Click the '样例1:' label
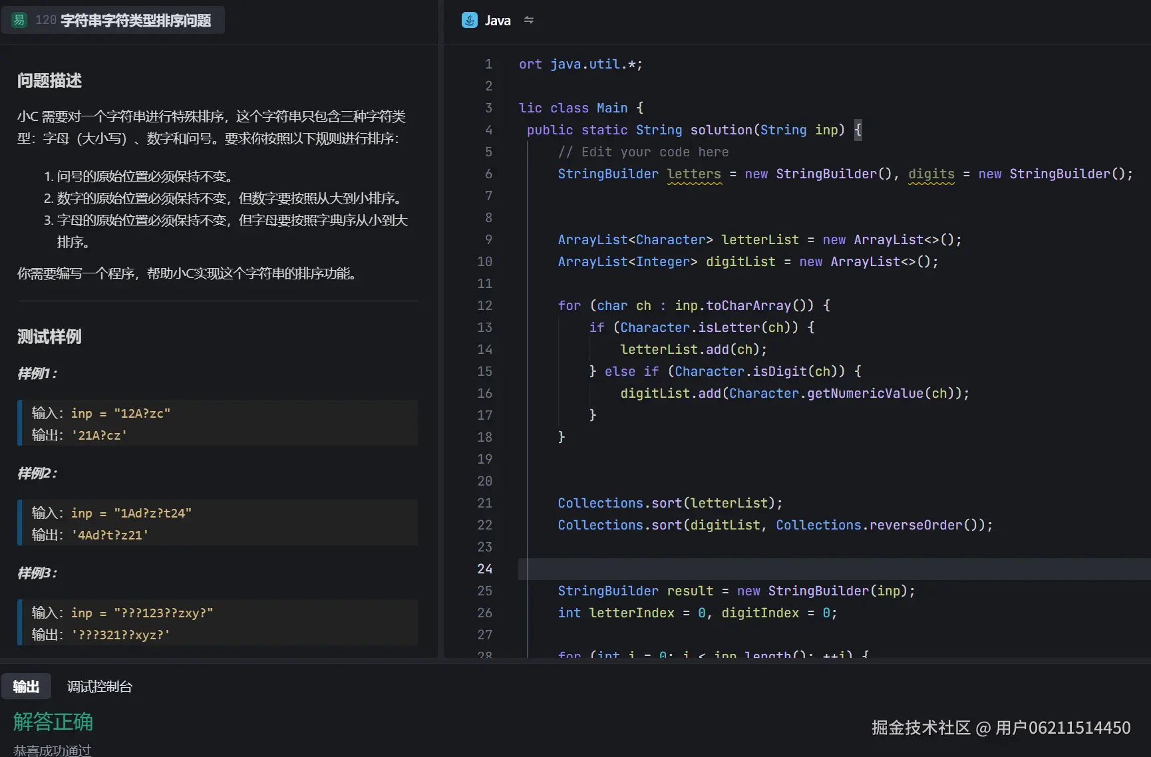The height and width of the screenshot is (757, 1151). (37, 374)
